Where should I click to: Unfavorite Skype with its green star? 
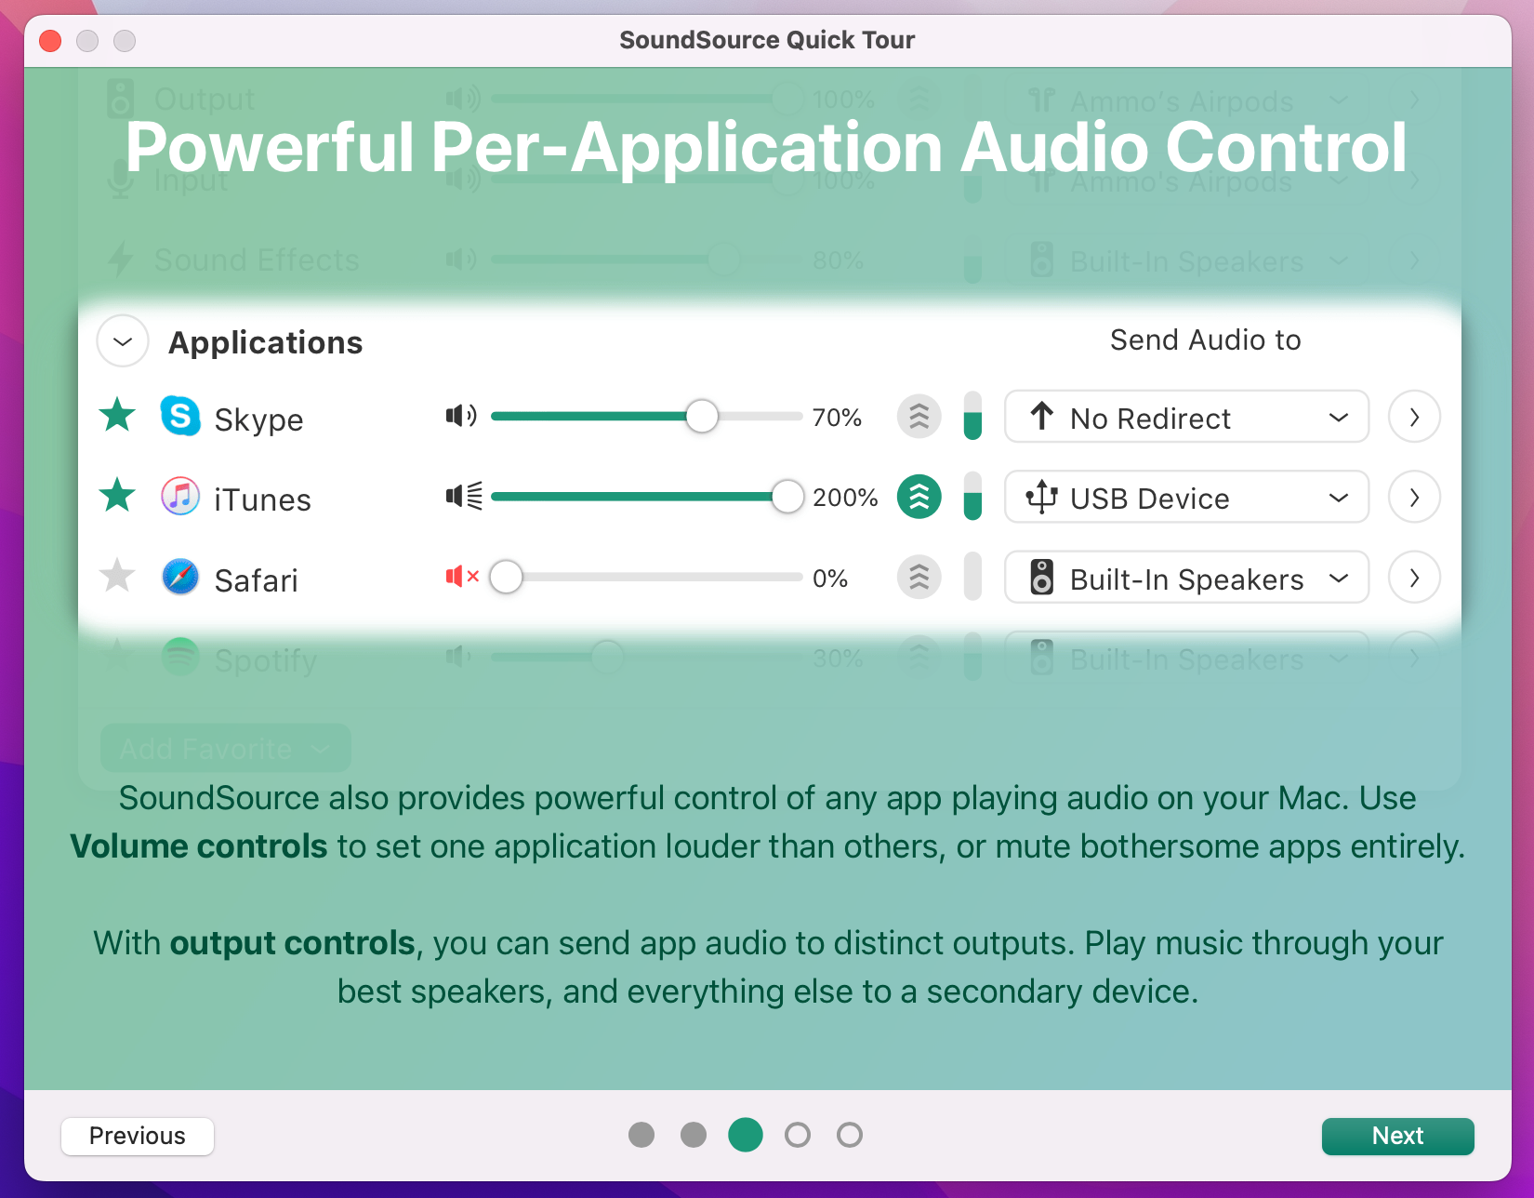(118, 415)
